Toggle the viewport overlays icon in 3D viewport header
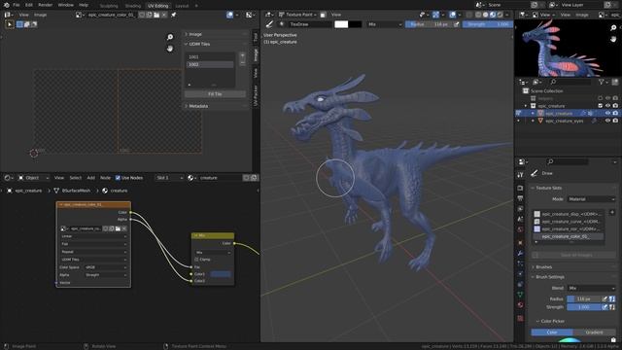The height and width of the screenshot is (350, 622). point(453,15)
